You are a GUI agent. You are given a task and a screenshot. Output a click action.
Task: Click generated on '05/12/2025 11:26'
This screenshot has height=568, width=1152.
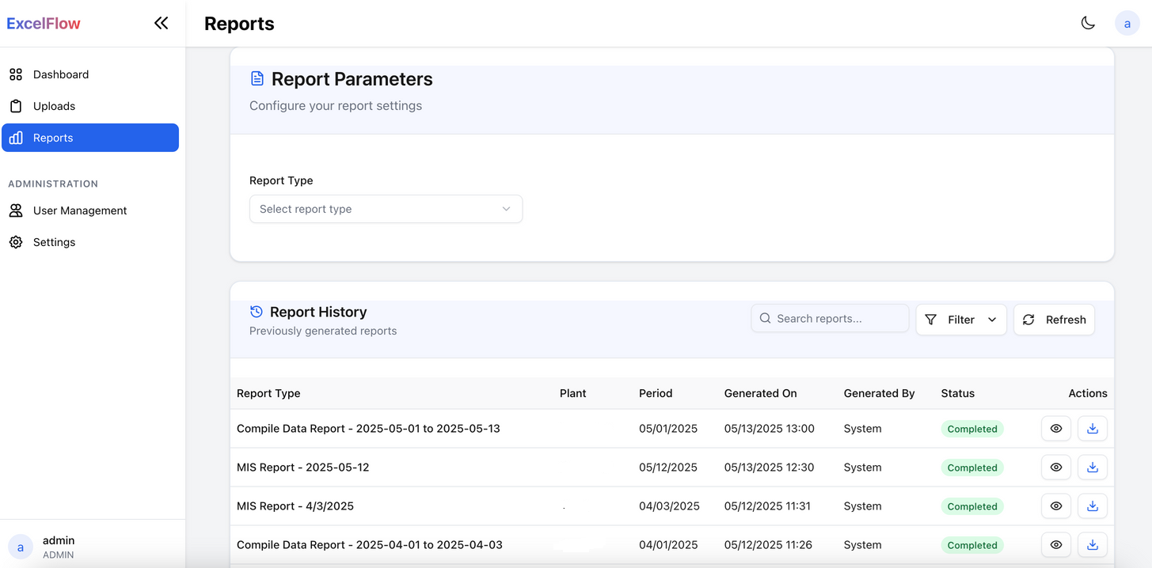[x=768, y=544]
